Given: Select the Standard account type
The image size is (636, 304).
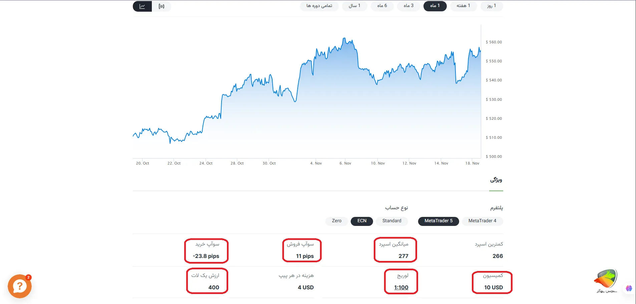Looking at the screenshot, I should pos(392,221).
